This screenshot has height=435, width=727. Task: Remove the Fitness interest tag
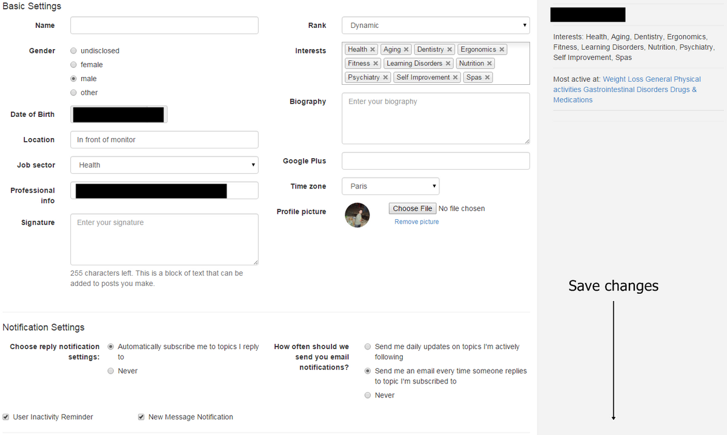[x=376, y=64]
